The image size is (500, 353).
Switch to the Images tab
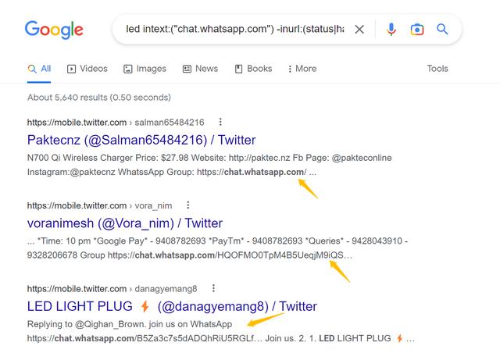[x=145, y=69]
